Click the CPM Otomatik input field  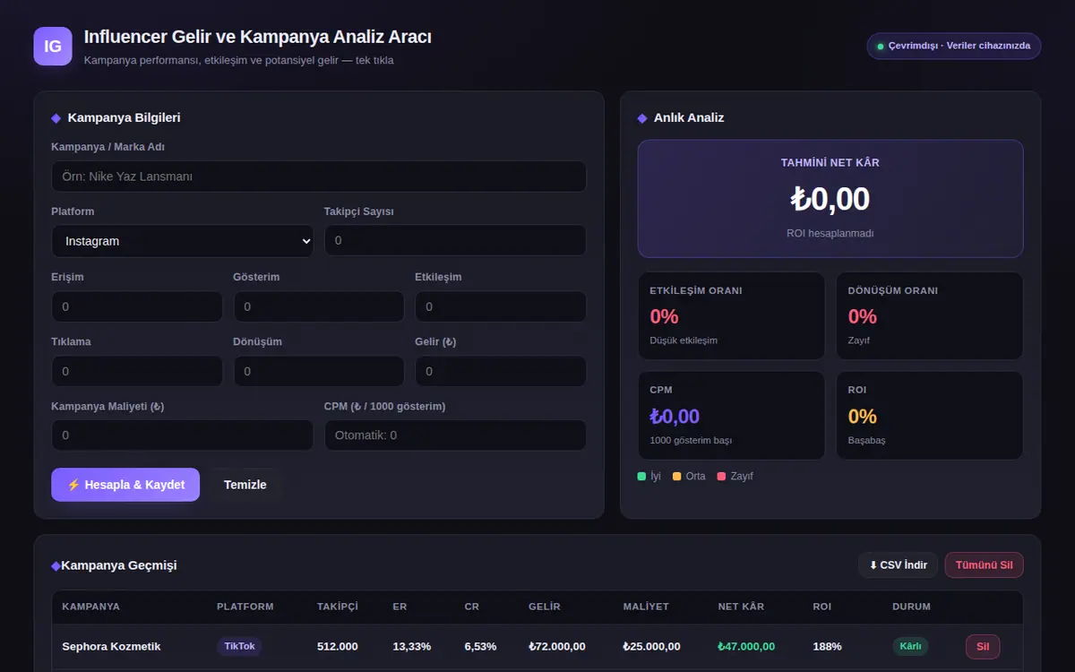click(x=455, y=435)
